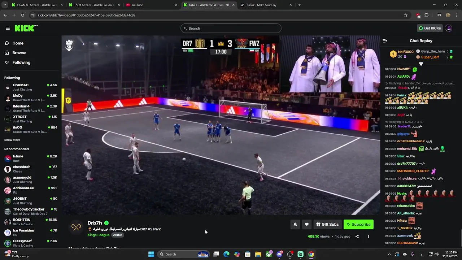Screen dimensions: 462x260
Task: Open IMeshari4 channel in sidebar
Action: point(31,108)
